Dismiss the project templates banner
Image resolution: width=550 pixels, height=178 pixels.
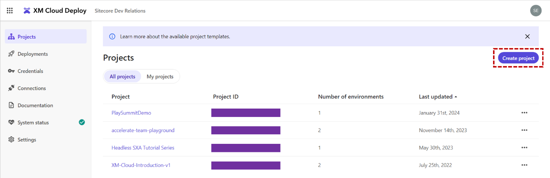click(x=527, y=36)
